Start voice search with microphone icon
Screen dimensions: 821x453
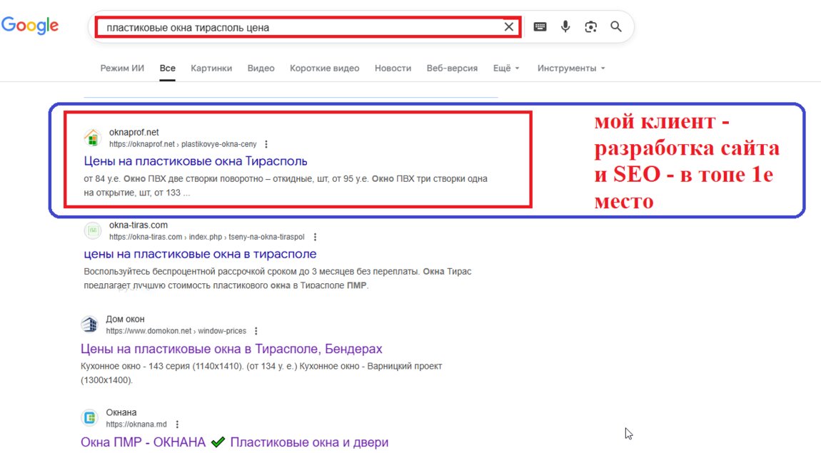(x=565, y=27)
